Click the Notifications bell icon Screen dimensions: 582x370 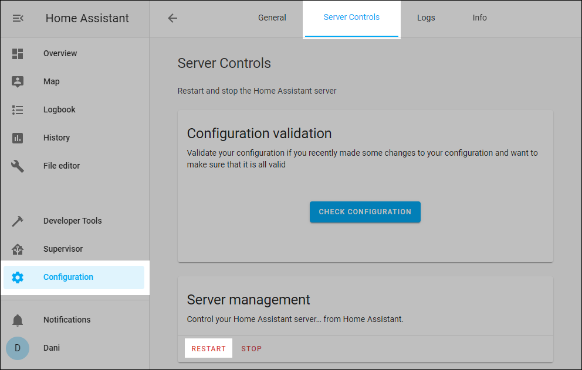coord(18,320)
